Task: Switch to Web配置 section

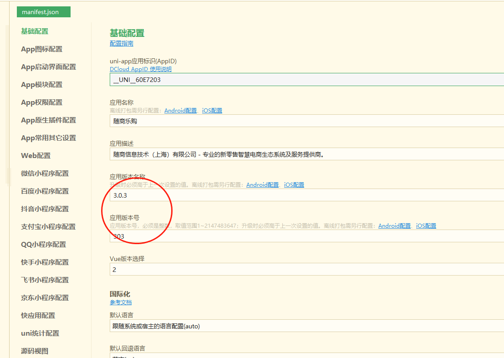Action: pos(36,156)
